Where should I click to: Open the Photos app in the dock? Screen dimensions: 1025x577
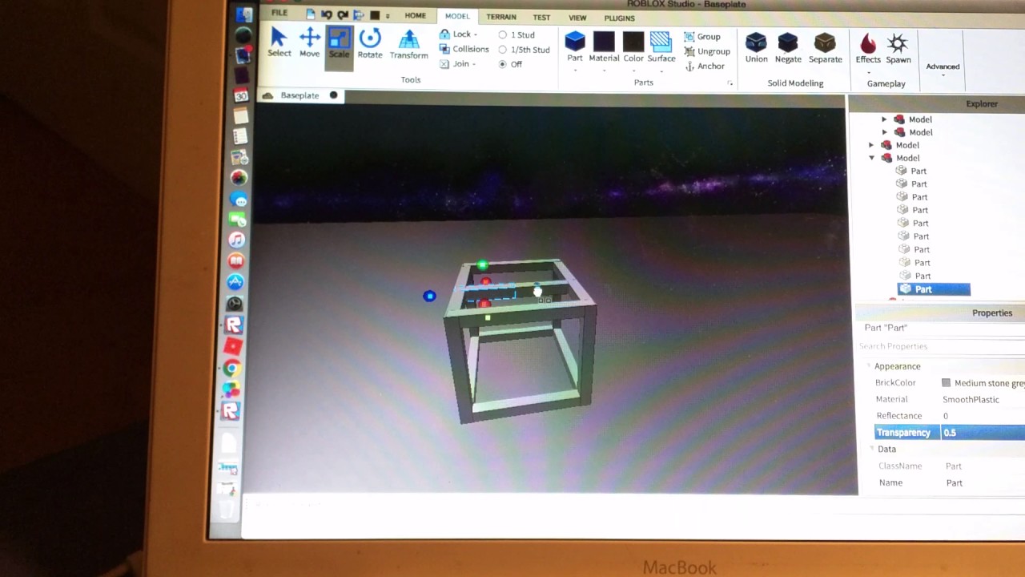pyautogui.click(x=239, y=178)
